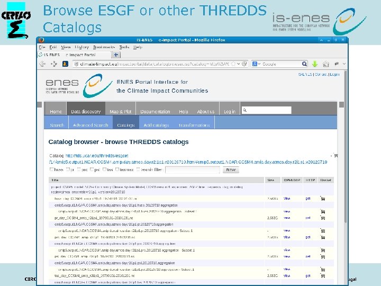Open the History menu
Viewport: 381px width, 286px height.
81,47
